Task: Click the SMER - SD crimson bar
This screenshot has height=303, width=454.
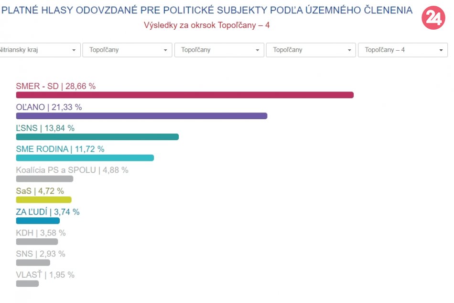Action: (184, 95)
